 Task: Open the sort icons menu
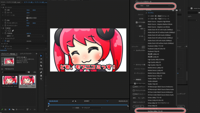pyautogui.click(x=27, y=109)
